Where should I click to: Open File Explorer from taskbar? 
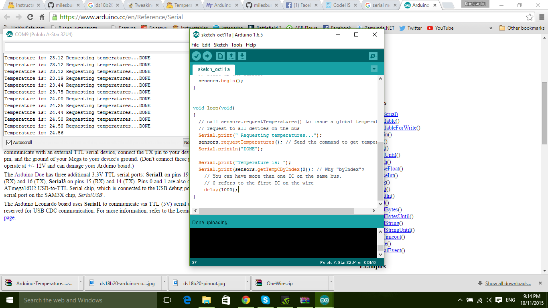pos(206,300)
